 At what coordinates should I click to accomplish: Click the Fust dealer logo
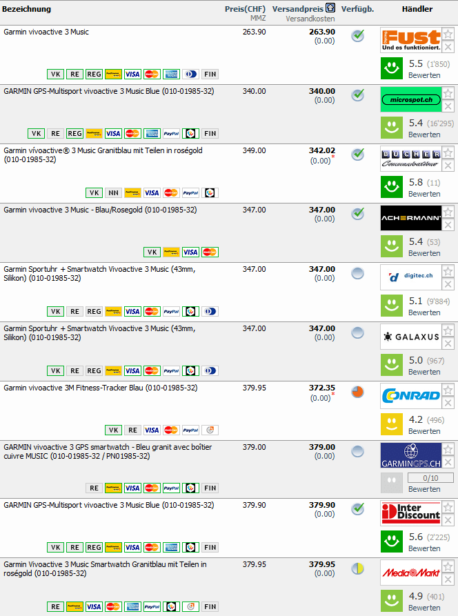pos(410,40)
